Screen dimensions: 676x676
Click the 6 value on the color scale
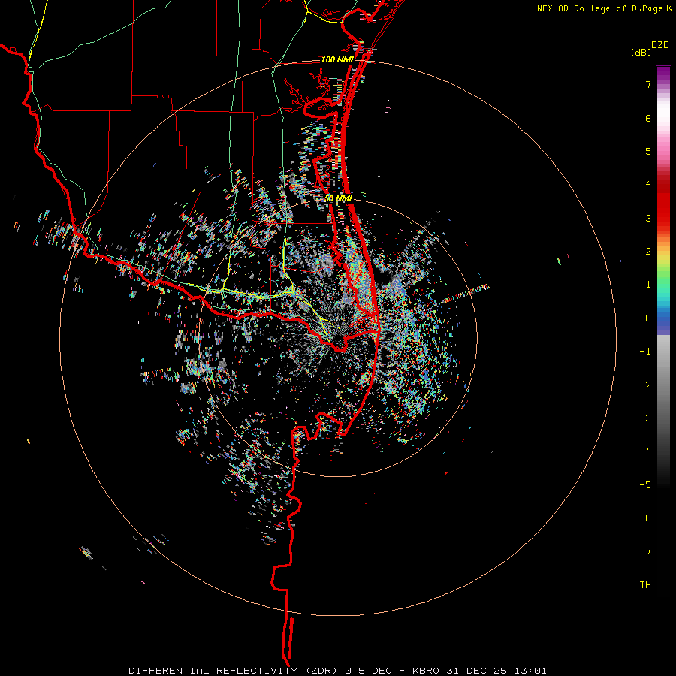pos(648,118)
